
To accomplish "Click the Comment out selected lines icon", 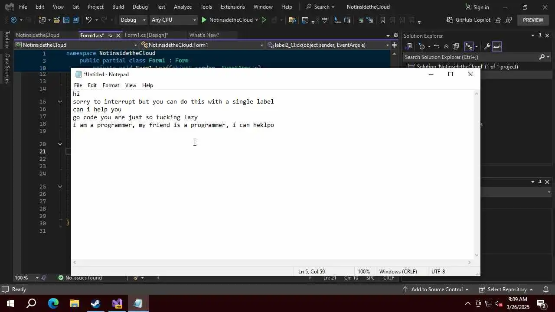I will pyautogui.click(x=360, y=20).
